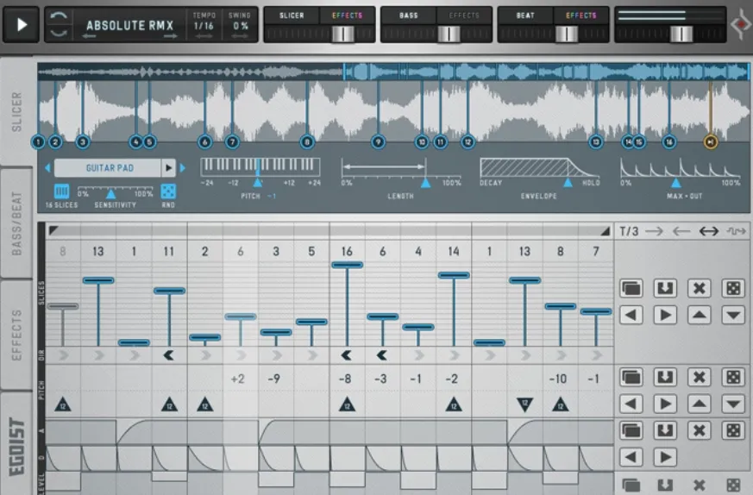753x495 pixels.
Task: Click the randomize dice in Slices sequencer row
Action: (x=733, y=288)
